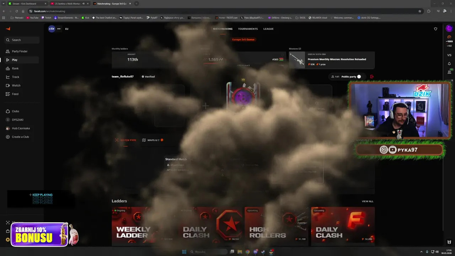Mute the Sentino x Malik Montana tab audio
455x256 pixels.
(x=84, y=4)
